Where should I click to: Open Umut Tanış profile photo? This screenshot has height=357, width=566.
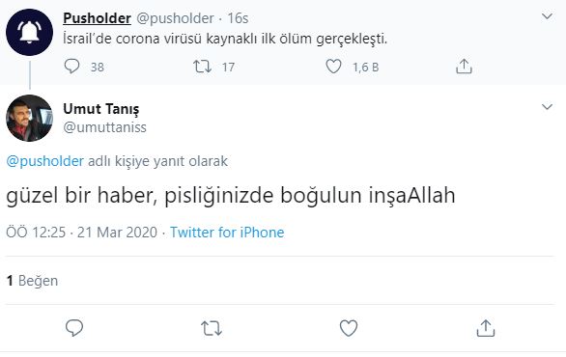(x=29, y=118)
